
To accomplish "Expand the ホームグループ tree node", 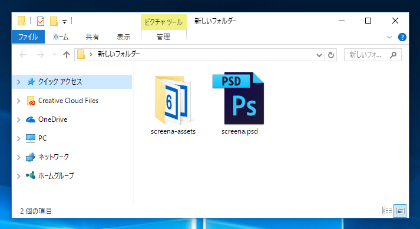I will [18, 176].
